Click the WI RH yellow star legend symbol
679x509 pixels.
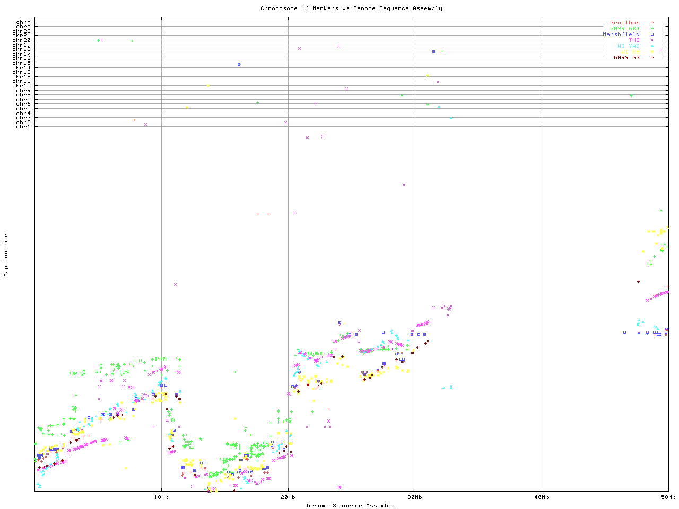pyautogui.click(x=652, y=52)
